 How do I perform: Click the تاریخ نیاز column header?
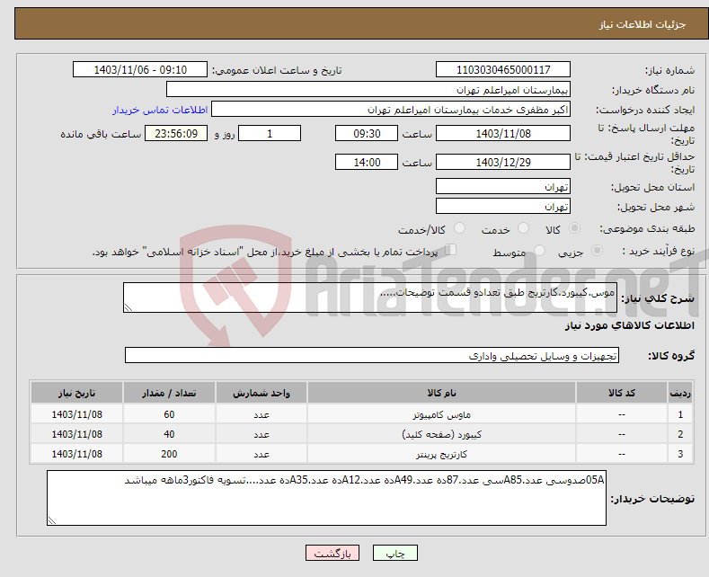click(x=77, y=393)
